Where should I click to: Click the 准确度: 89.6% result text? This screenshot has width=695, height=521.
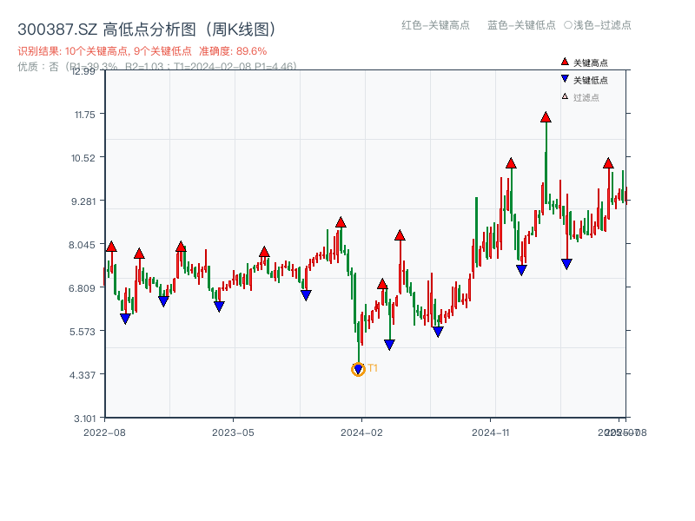click(235, 50)
